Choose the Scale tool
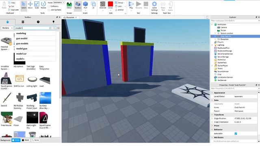This screenshot has width=260, height=146. coord(37,5)
